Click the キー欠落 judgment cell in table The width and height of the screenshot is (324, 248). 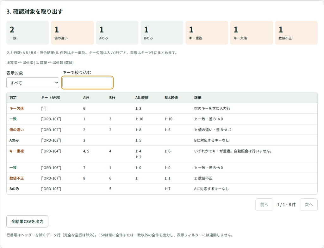[16, 108]
